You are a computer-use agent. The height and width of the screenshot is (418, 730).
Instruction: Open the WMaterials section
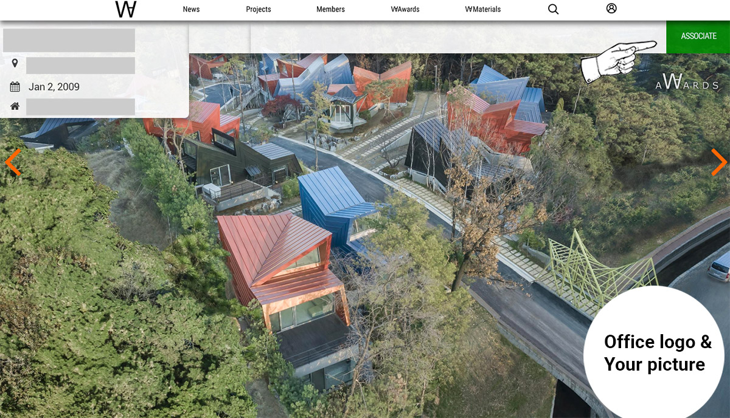pos(482,9)
